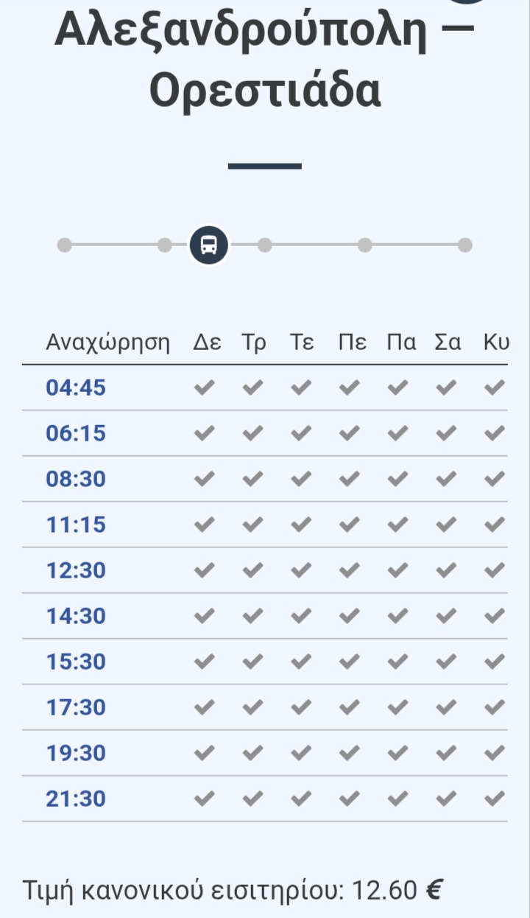
Task: Click the third stop dot after the bus
Action: [464, 245]
